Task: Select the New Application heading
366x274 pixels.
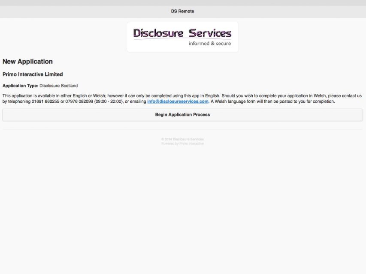Action: tap(27, 62)
